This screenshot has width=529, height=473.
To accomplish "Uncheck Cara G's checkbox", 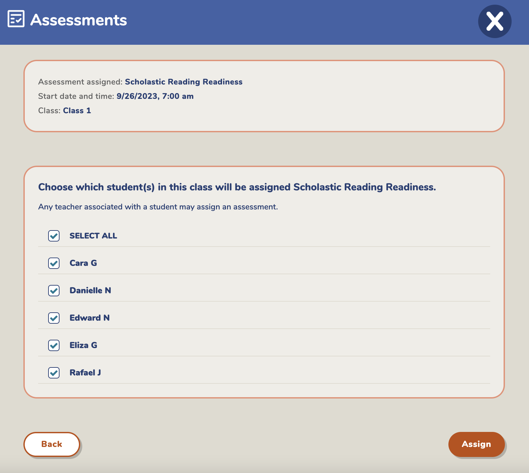I will point(54,263).
